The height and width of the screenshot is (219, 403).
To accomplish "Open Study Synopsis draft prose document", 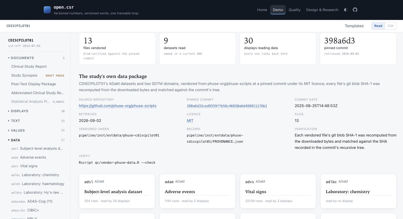I will (x=38, y=76).
